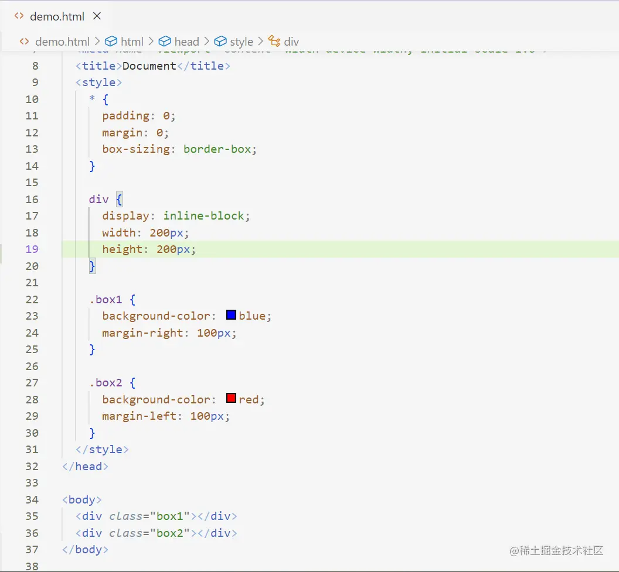Screen dimensions: 619x572
Task: Click the HTML file icon on demo.html tab
Action: 19,16
